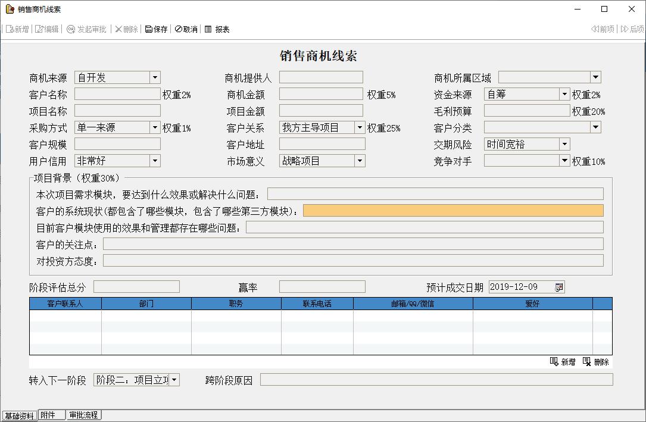Click the highlighted orange 客户的系统现状 field
Image resolution: width=646 pixels, height=422 pixels.
pos(452,211)
